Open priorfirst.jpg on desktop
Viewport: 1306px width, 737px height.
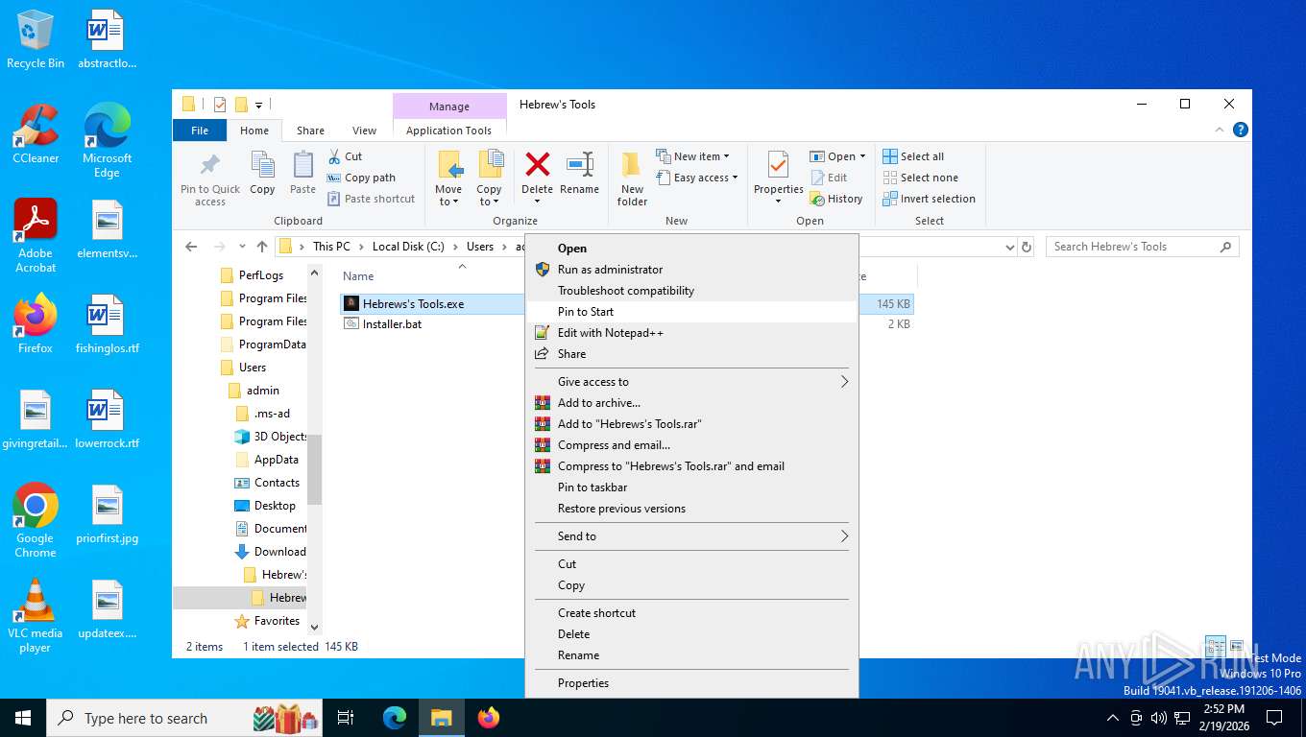click(x=107, y=515)
